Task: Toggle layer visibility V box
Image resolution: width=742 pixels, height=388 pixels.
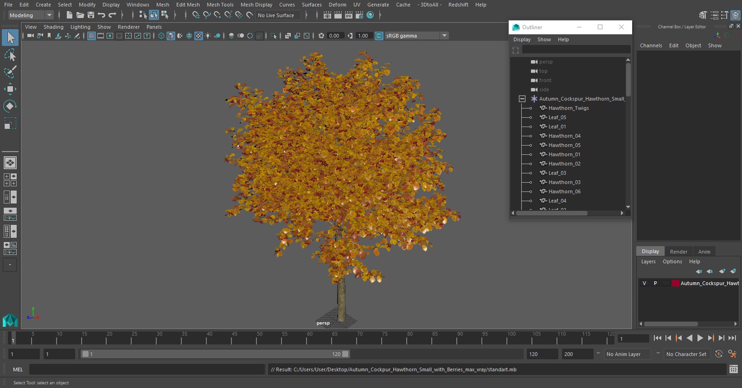Action: 644,283
